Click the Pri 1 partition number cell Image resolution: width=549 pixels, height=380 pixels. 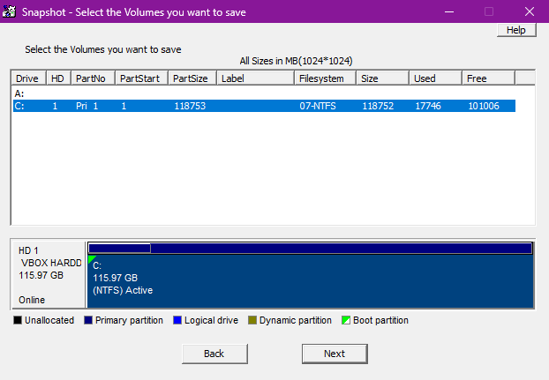coord(86,106)
